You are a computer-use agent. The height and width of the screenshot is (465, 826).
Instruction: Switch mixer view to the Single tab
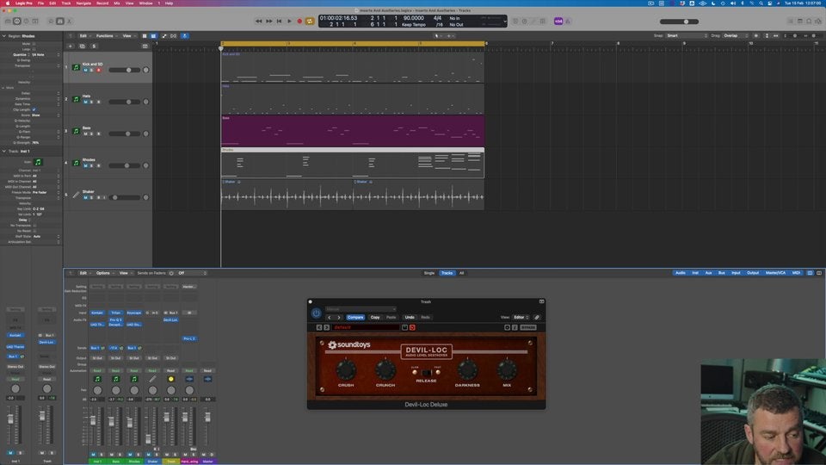428,273
